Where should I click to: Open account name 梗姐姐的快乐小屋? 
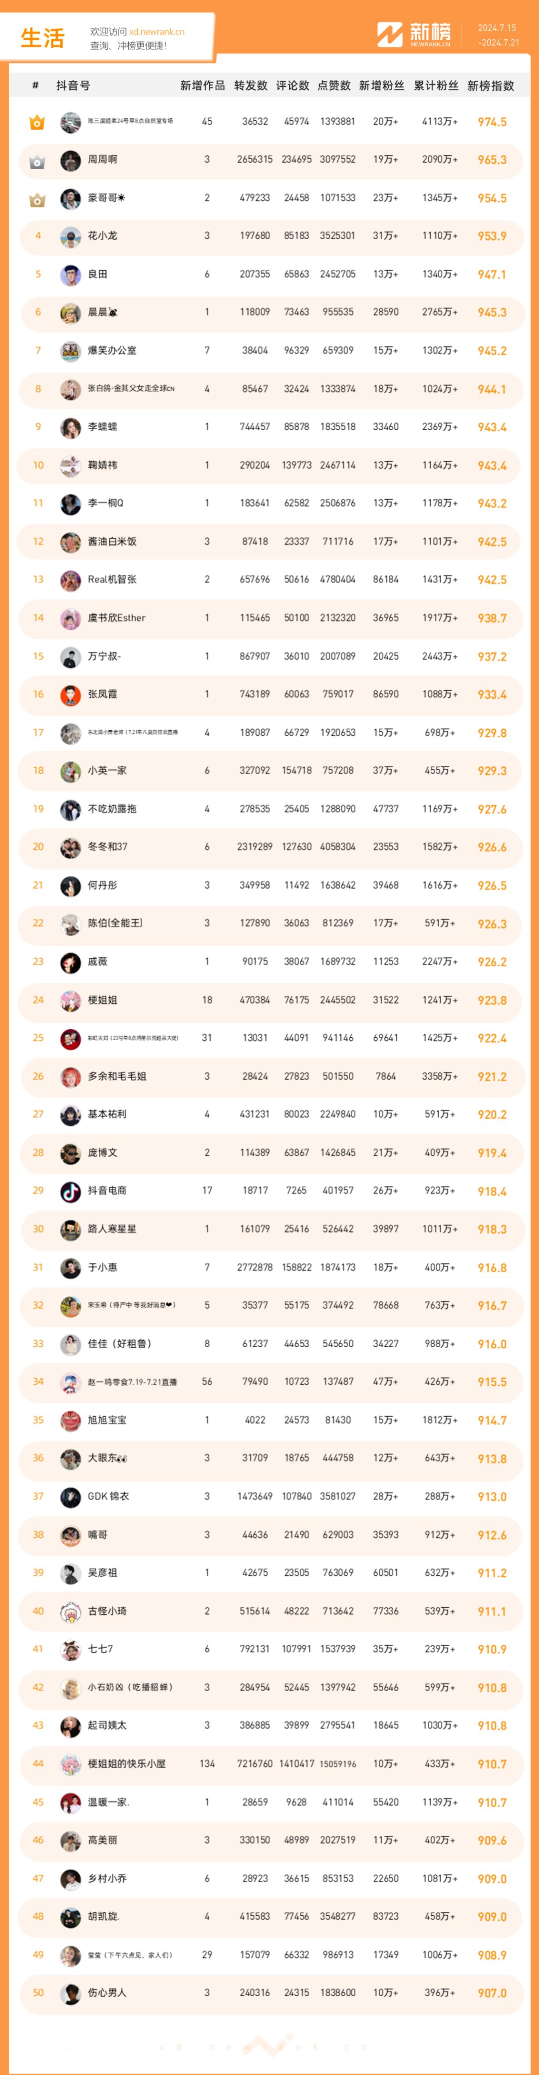(126, 1764)
